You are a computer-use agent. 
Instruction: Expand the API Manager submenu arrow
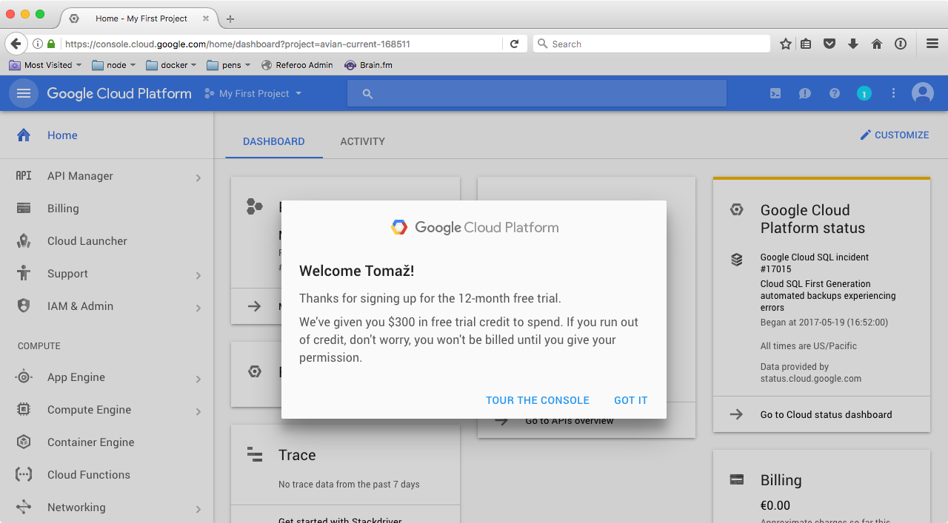[x=198, y=178]
